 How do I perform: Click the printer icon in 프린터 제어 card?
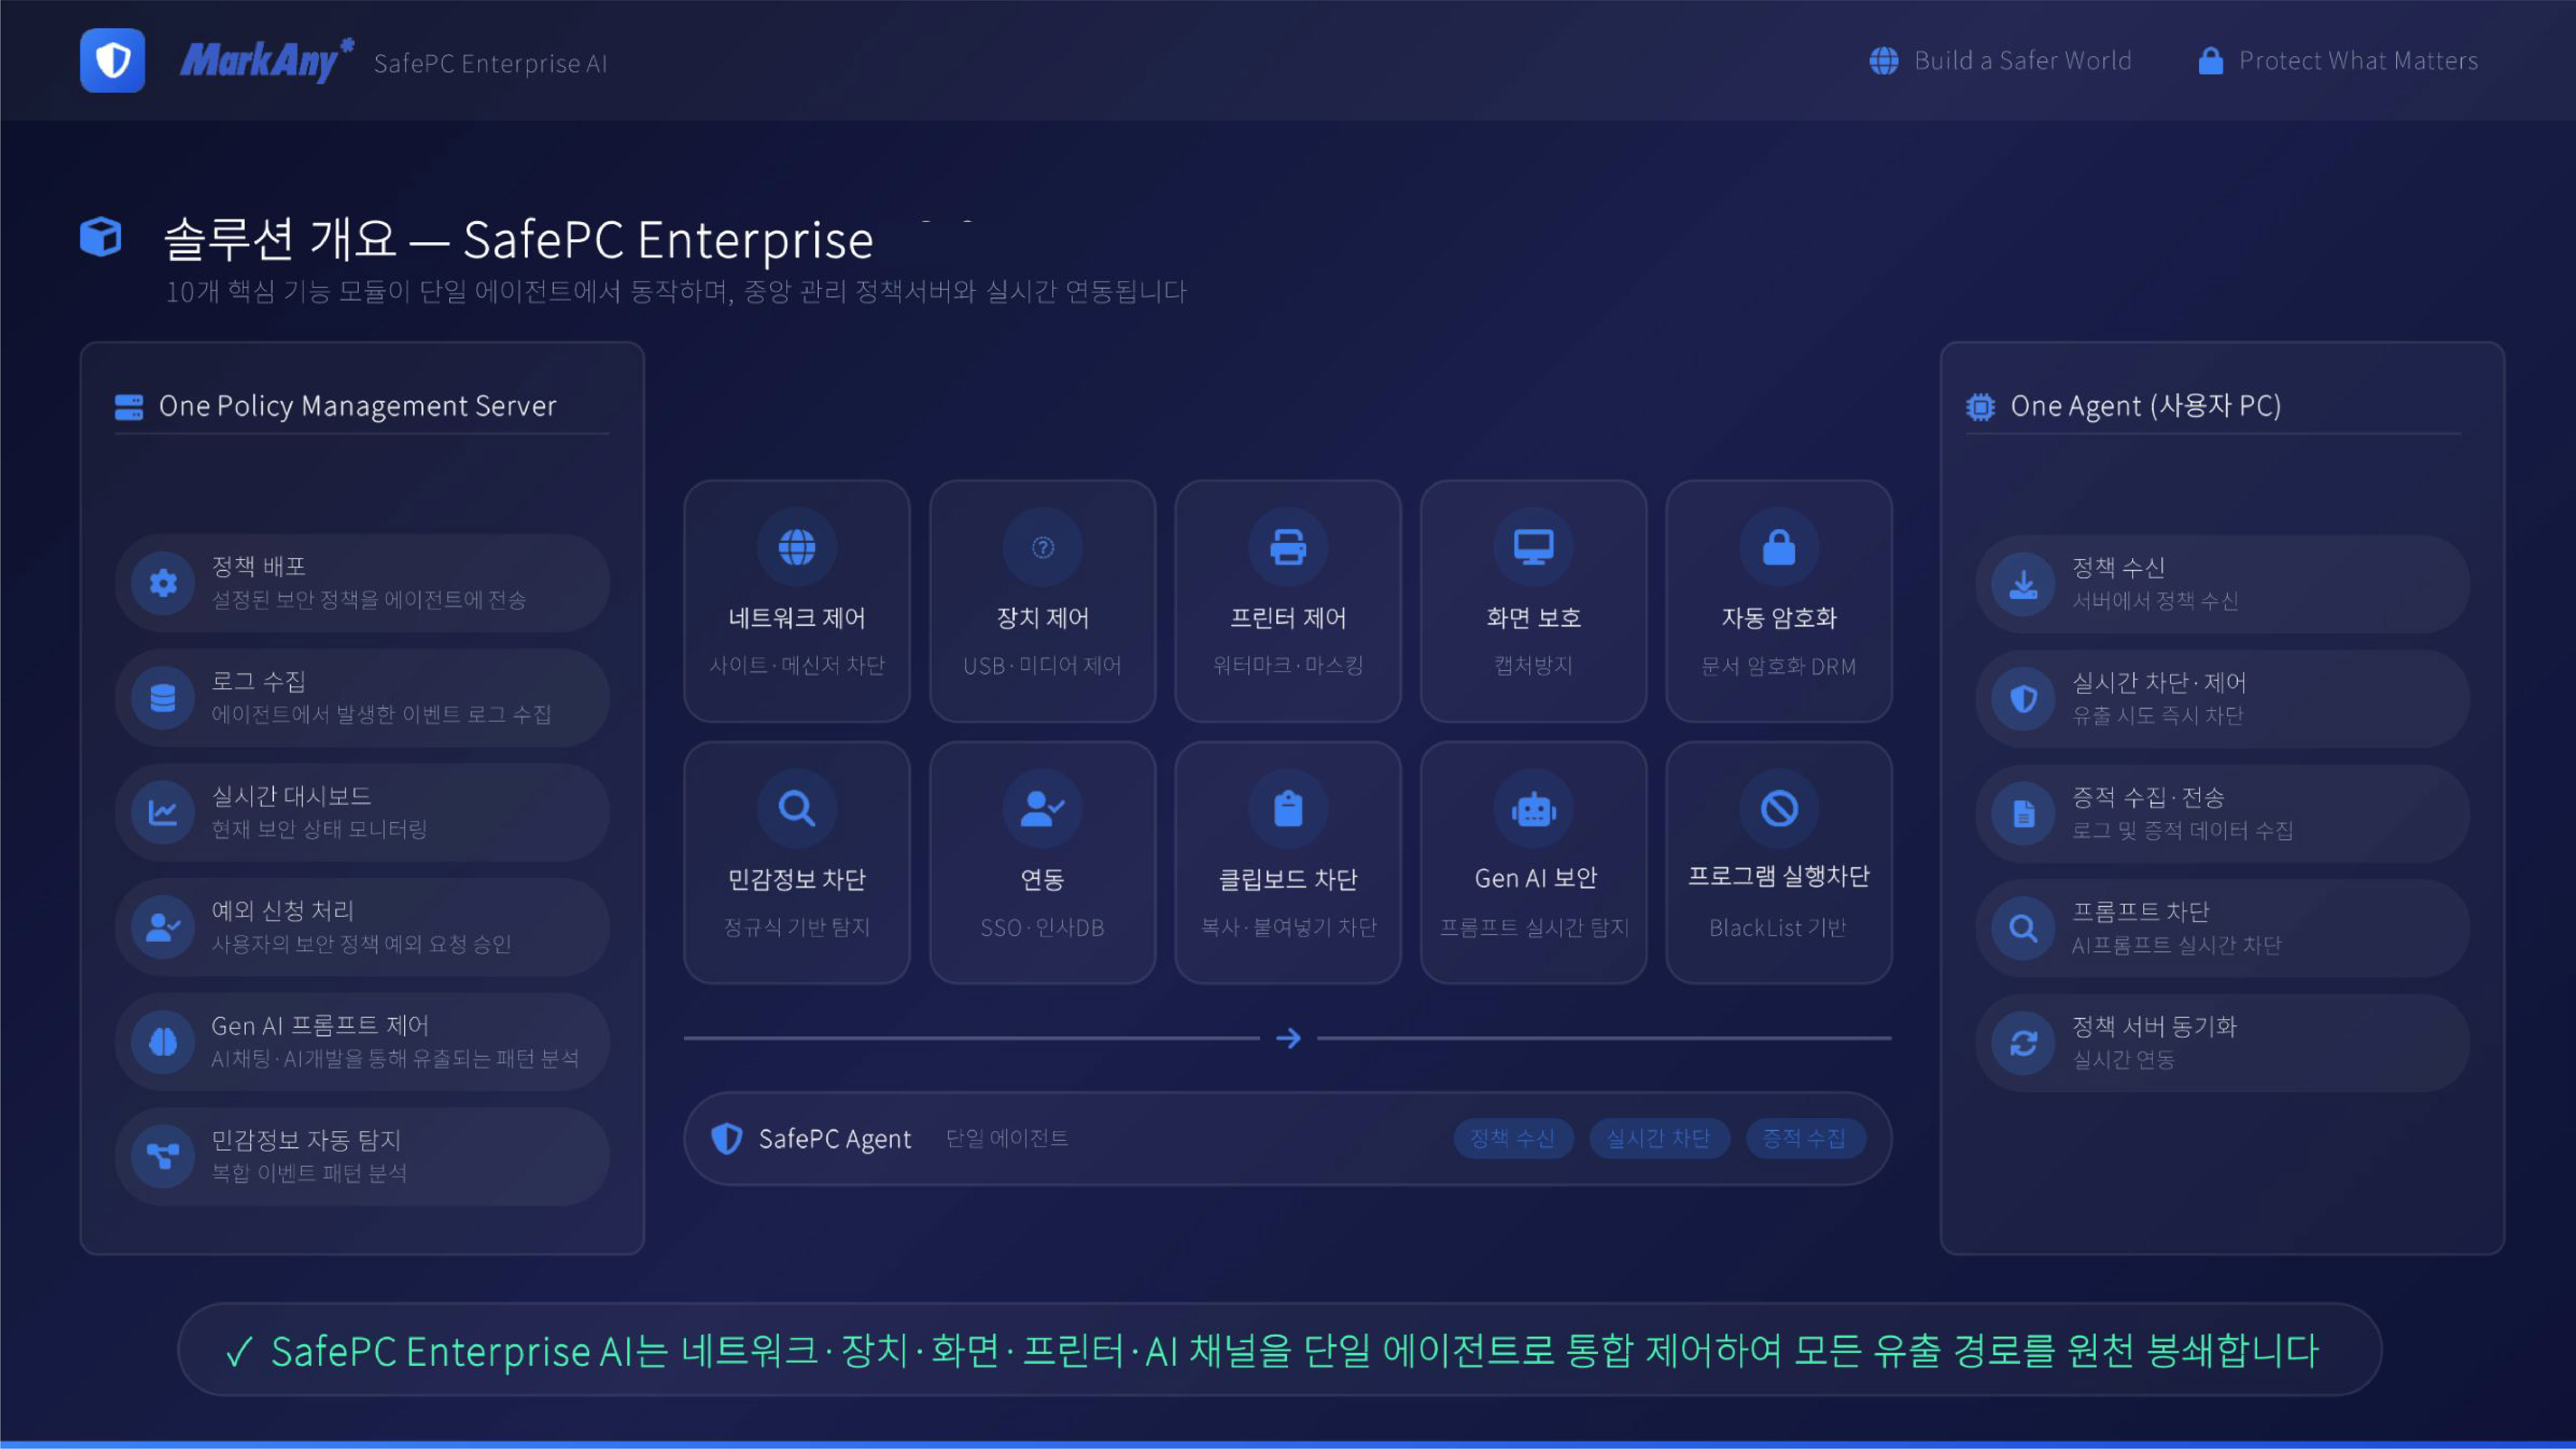(1288, 547)
